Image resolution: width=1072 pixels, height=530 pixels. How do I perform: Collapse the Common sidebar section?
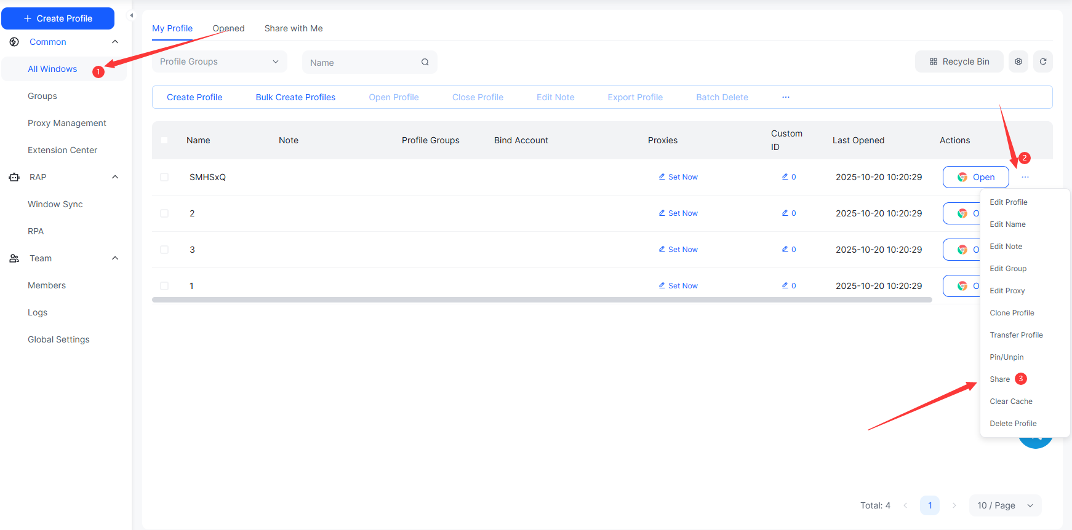pos(114,42)
